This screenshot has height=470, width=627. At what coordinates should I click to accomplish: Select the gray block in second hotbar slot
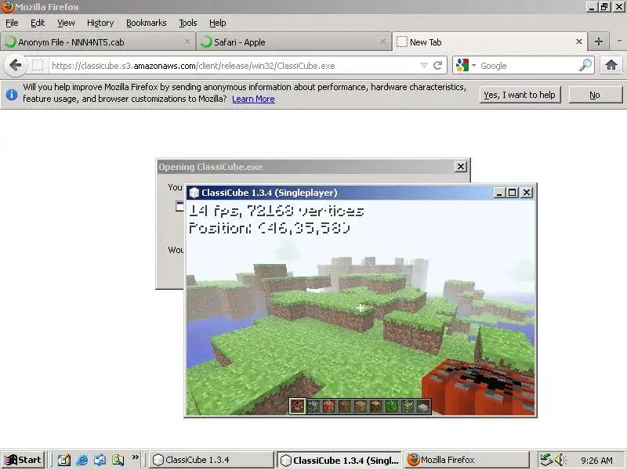click(313, 407)
